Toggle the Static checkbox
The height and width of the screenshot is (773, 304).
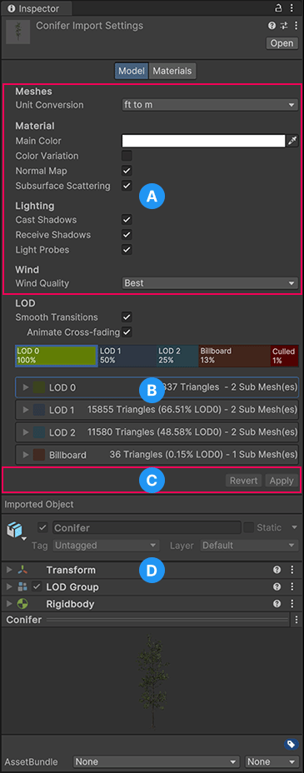point(249,527)
